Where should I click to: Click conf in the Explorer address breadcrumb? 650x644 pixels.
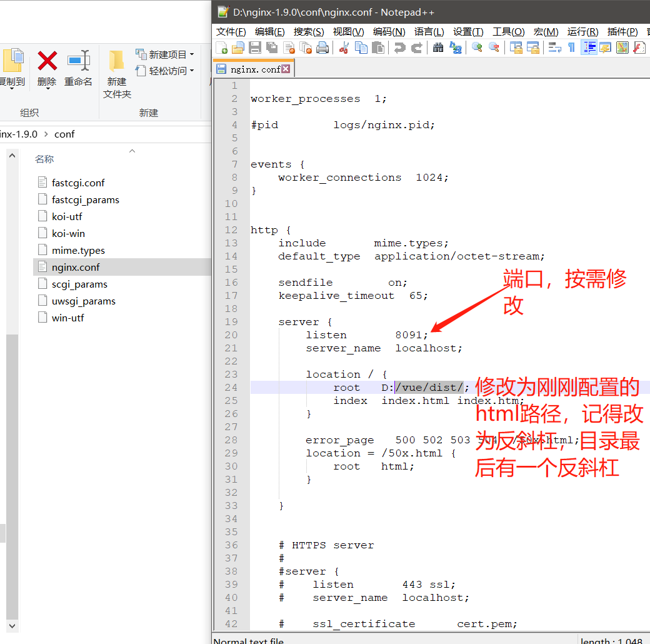pos(64,134)
